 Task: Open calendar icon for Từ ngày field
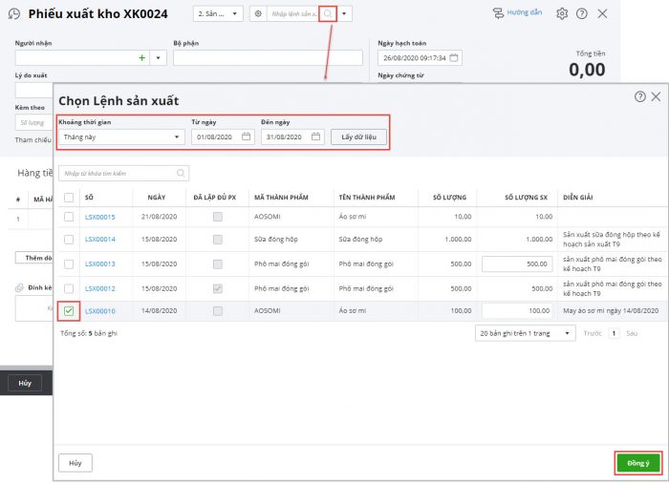tap(247, 137)
